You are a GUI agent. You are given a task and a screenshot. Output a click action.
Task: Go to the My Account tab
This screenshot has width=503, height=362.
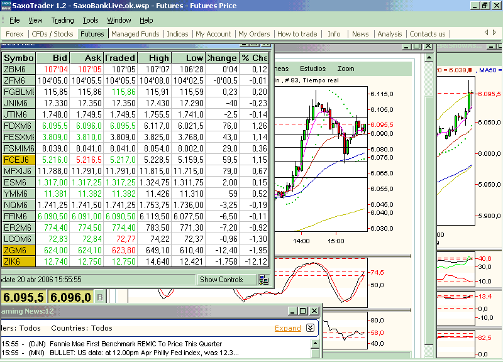coord(213,34)
